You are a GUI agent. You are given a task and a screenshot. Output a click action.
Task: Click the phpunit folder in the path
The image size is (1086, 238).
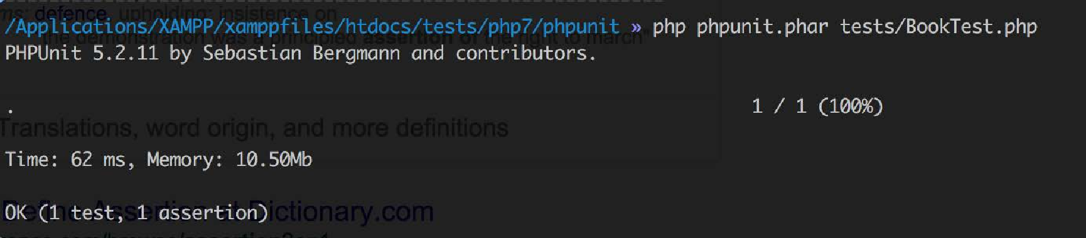[x=581, y=27]
